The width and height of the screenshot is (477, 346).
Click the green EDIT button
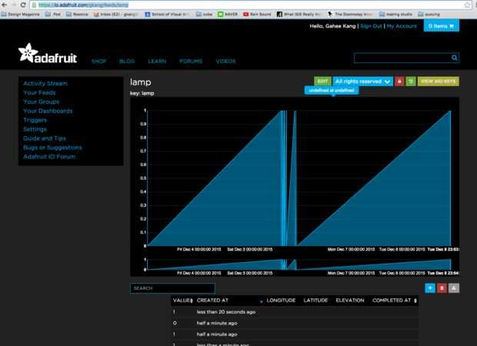coord(322,82)
